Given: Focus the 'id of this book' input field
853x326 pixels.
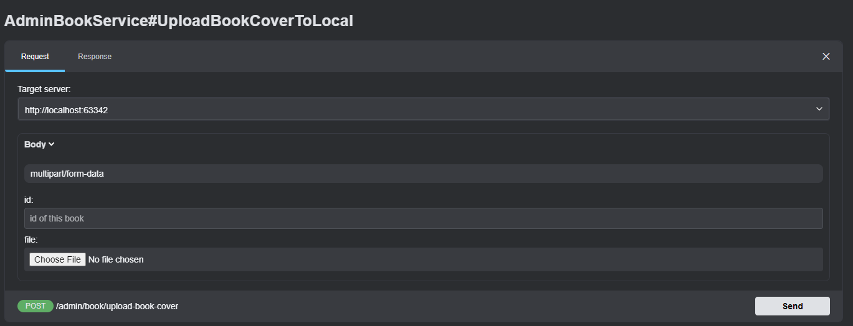Looking at the screenshot, I should tap(423, 218).
